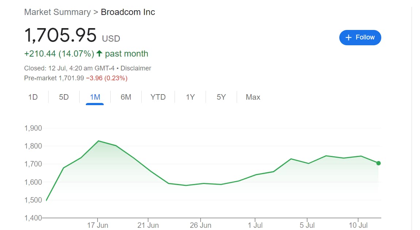
Task: Click the Follow button for Broadcom
Action: pos(360,37)
